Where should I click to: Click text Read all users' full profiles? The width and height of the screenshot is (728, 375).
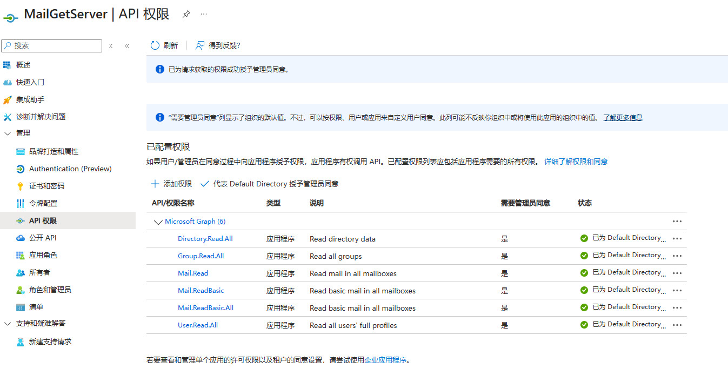tap(353, 325)
